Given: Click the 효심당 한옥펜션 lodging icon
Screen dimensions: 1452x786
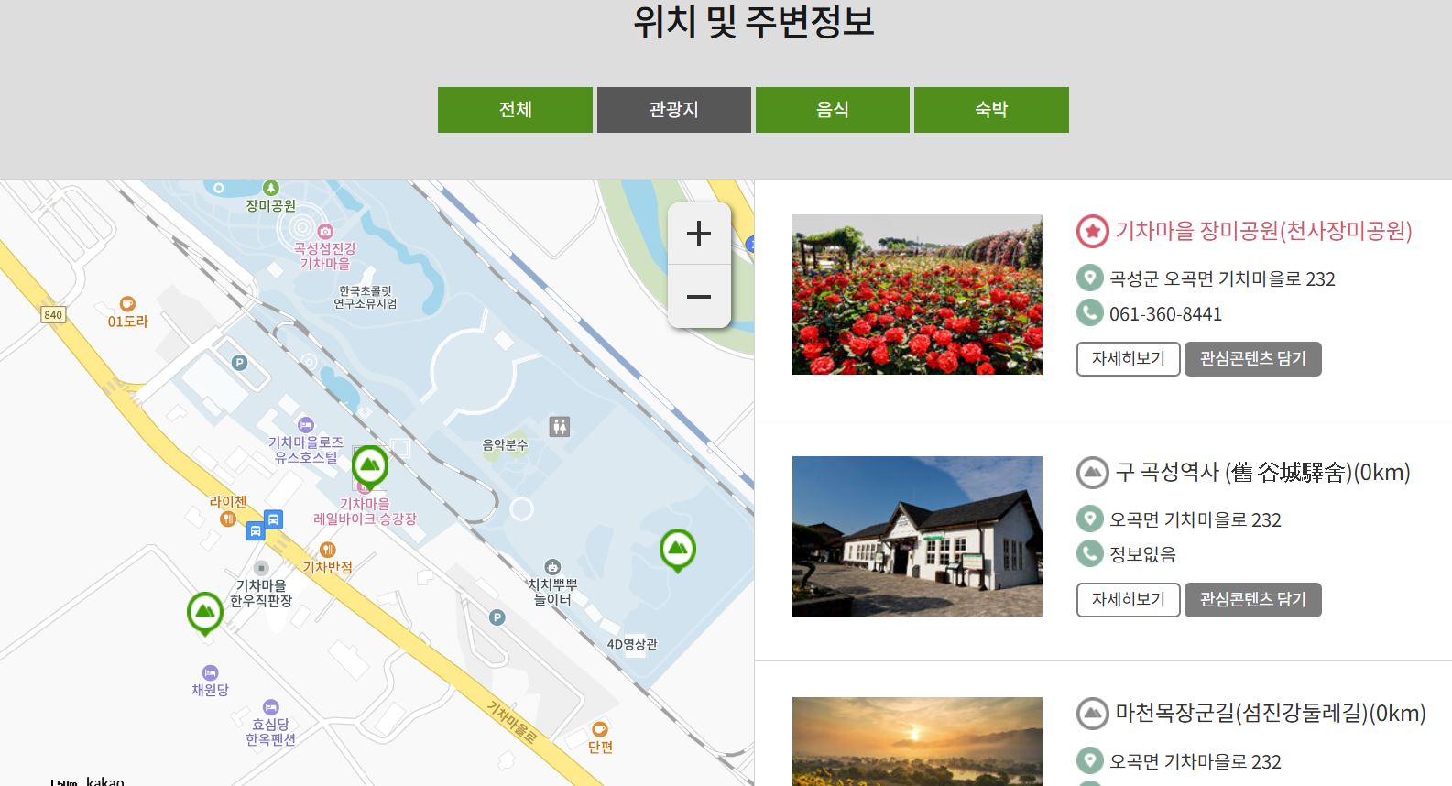Looking at the screenshot, I should (x=270, y=707).
